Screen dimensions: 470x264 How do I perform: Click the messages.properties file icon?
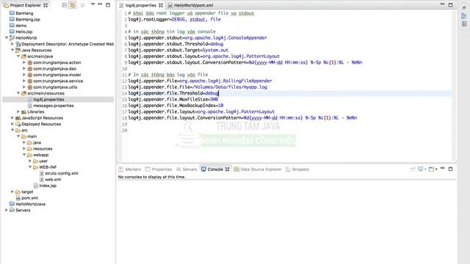pos(29,106)
